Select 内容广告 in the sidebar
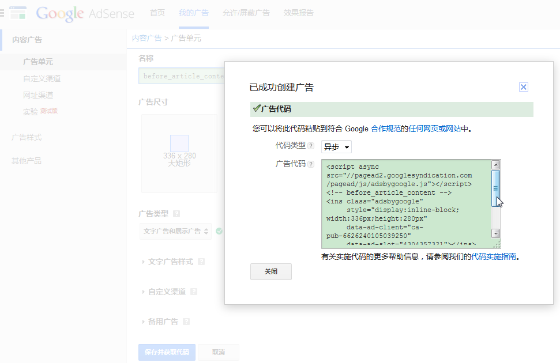This screenshot has height=363, width=560. [27, 40]
